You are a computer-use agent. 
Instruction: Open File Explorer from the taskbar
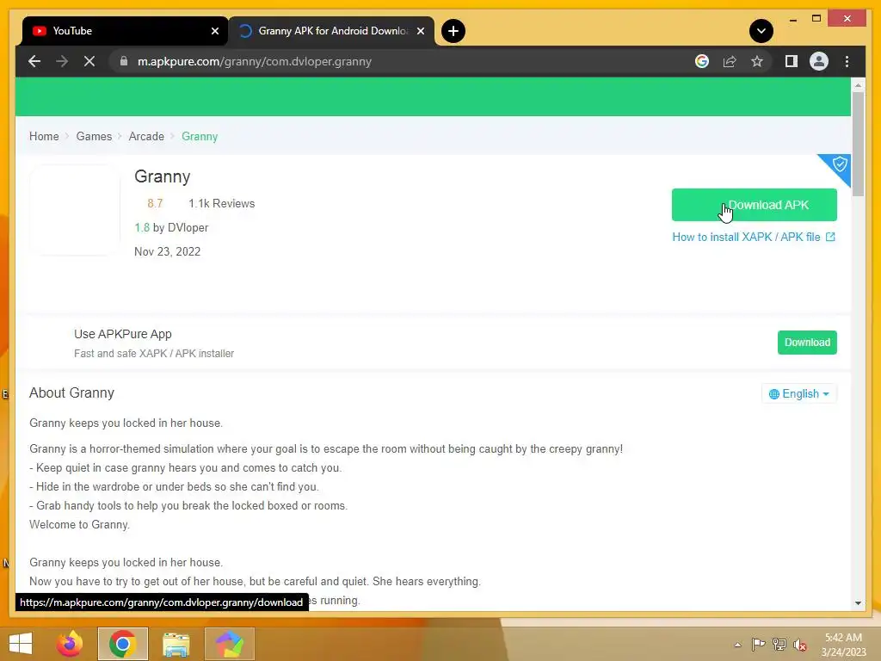pos(176,644)
